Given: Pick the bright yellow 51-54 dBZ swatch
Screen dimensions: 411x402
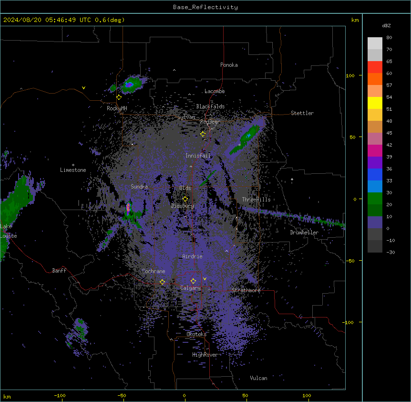Looking at the screenshot, I should pyautogui.click(x=375, y=103).
